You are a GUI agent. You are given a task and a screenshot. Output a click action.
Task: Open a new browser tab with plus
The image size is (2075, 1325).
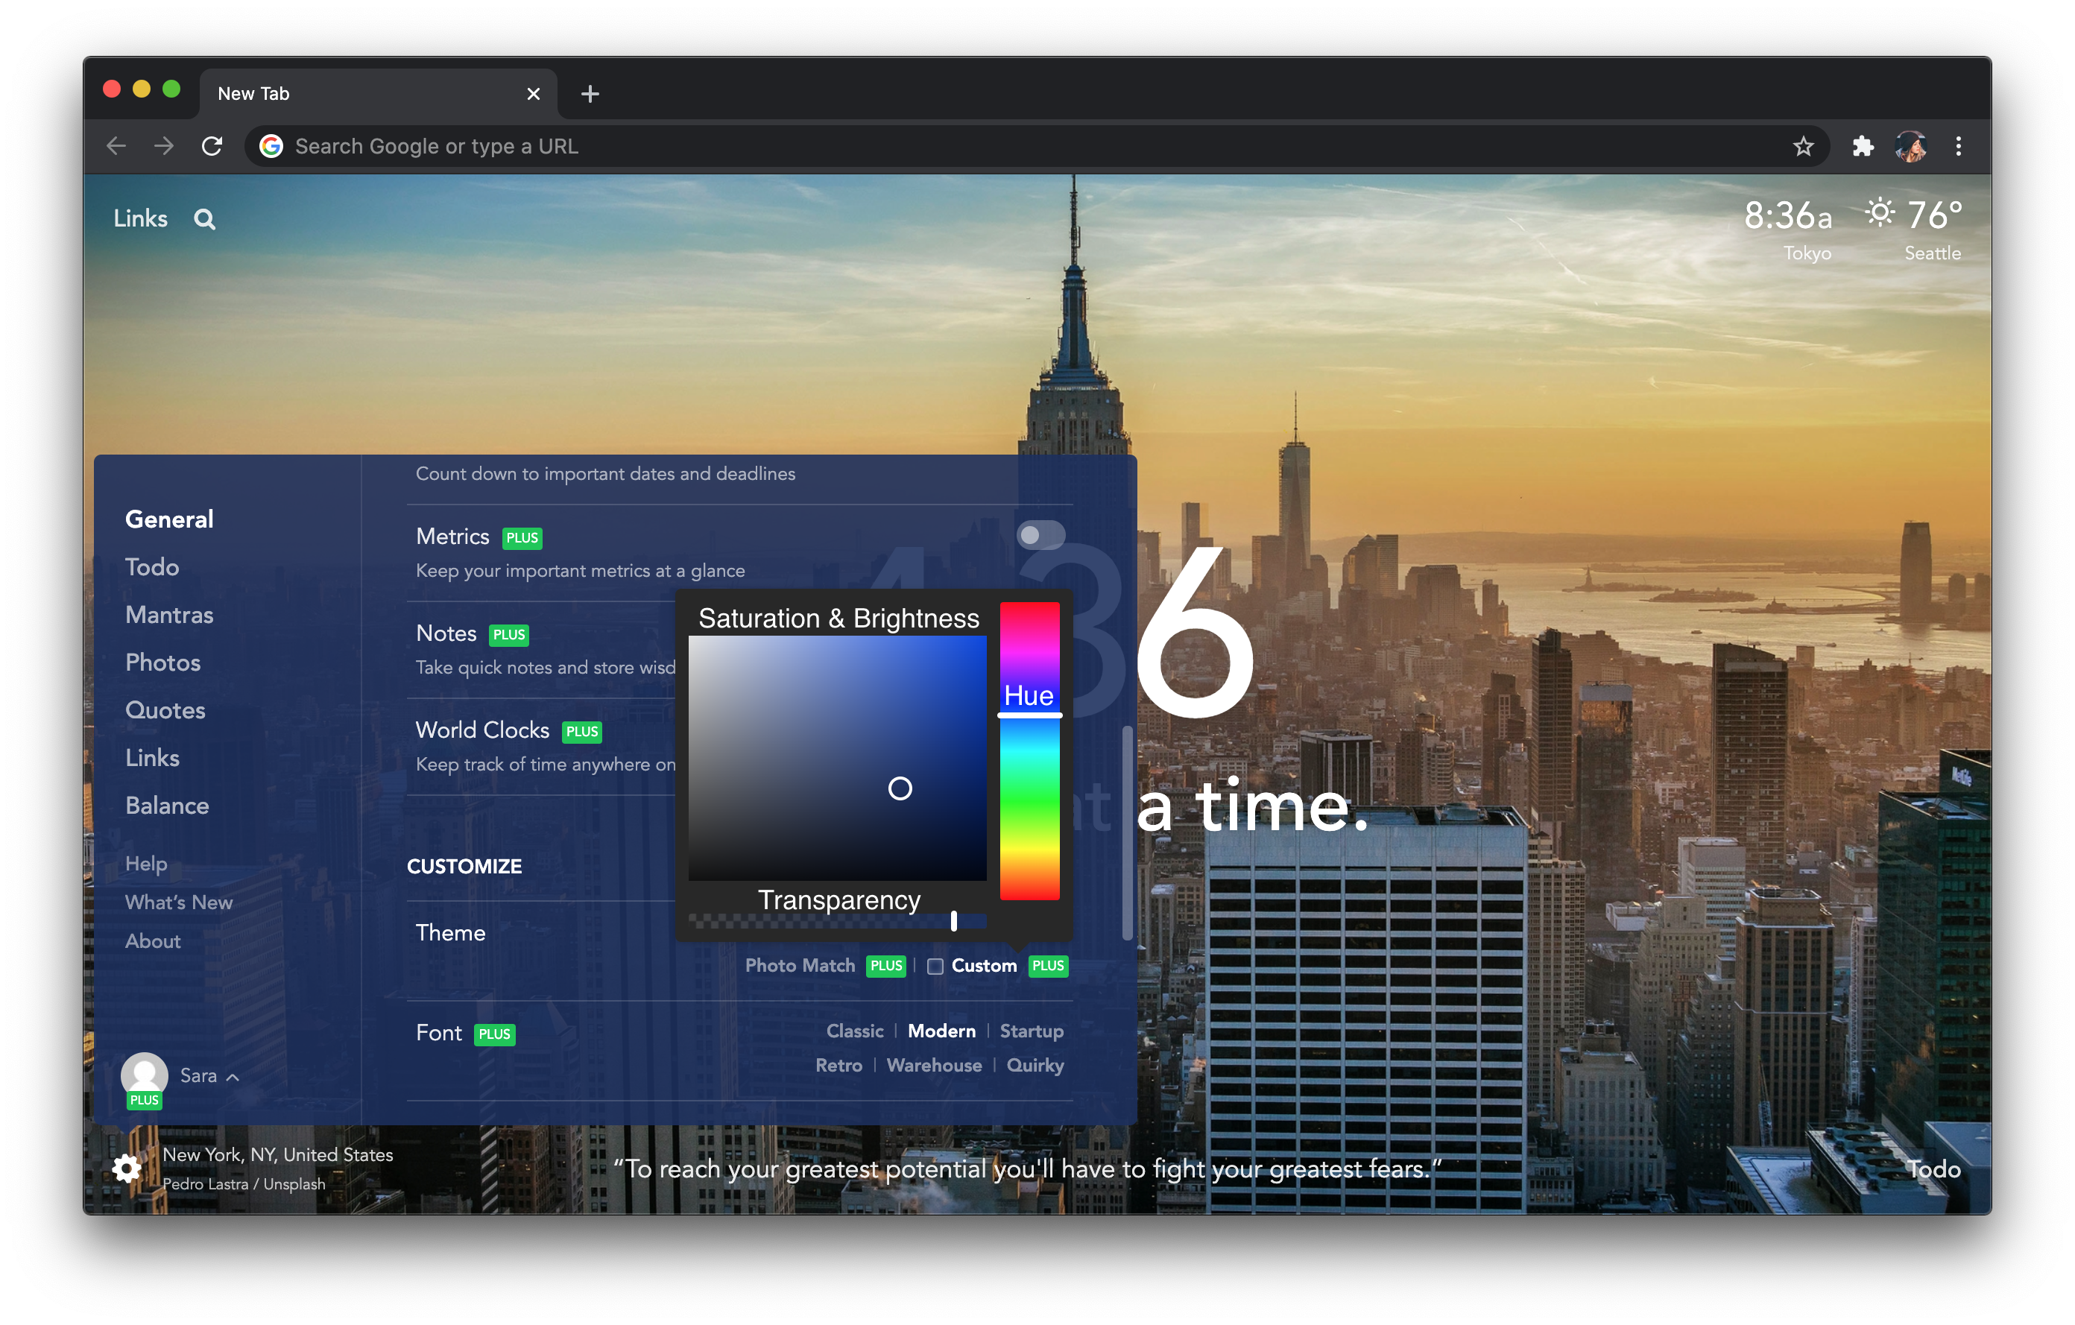[590, 94]
